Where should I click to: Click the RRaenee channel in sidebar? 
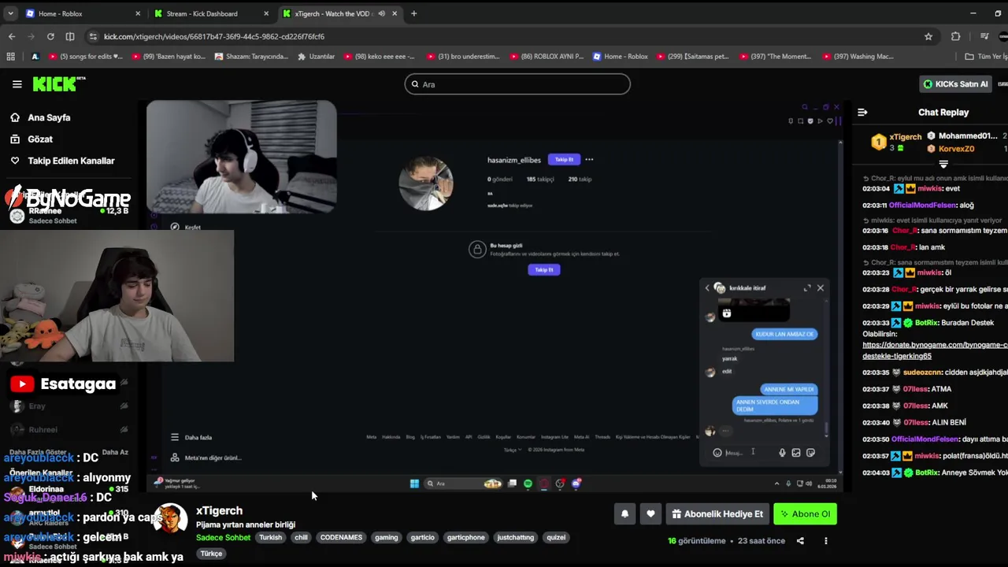coord(67,216)
